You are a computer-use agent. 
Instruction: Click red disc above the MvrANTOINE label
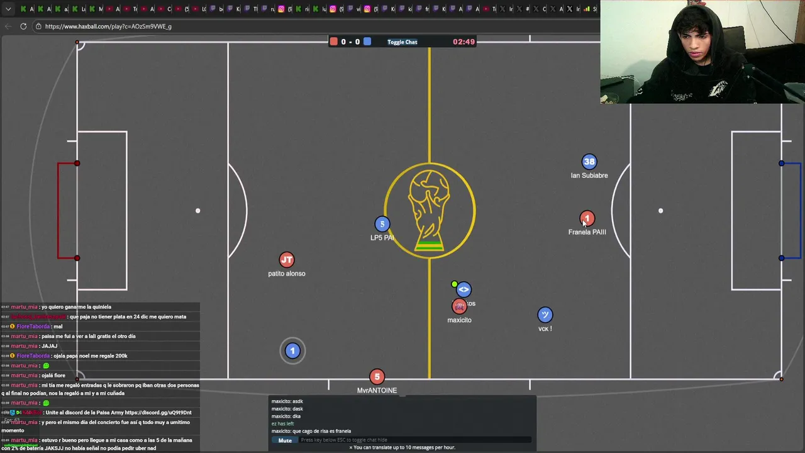pos(377,376)
